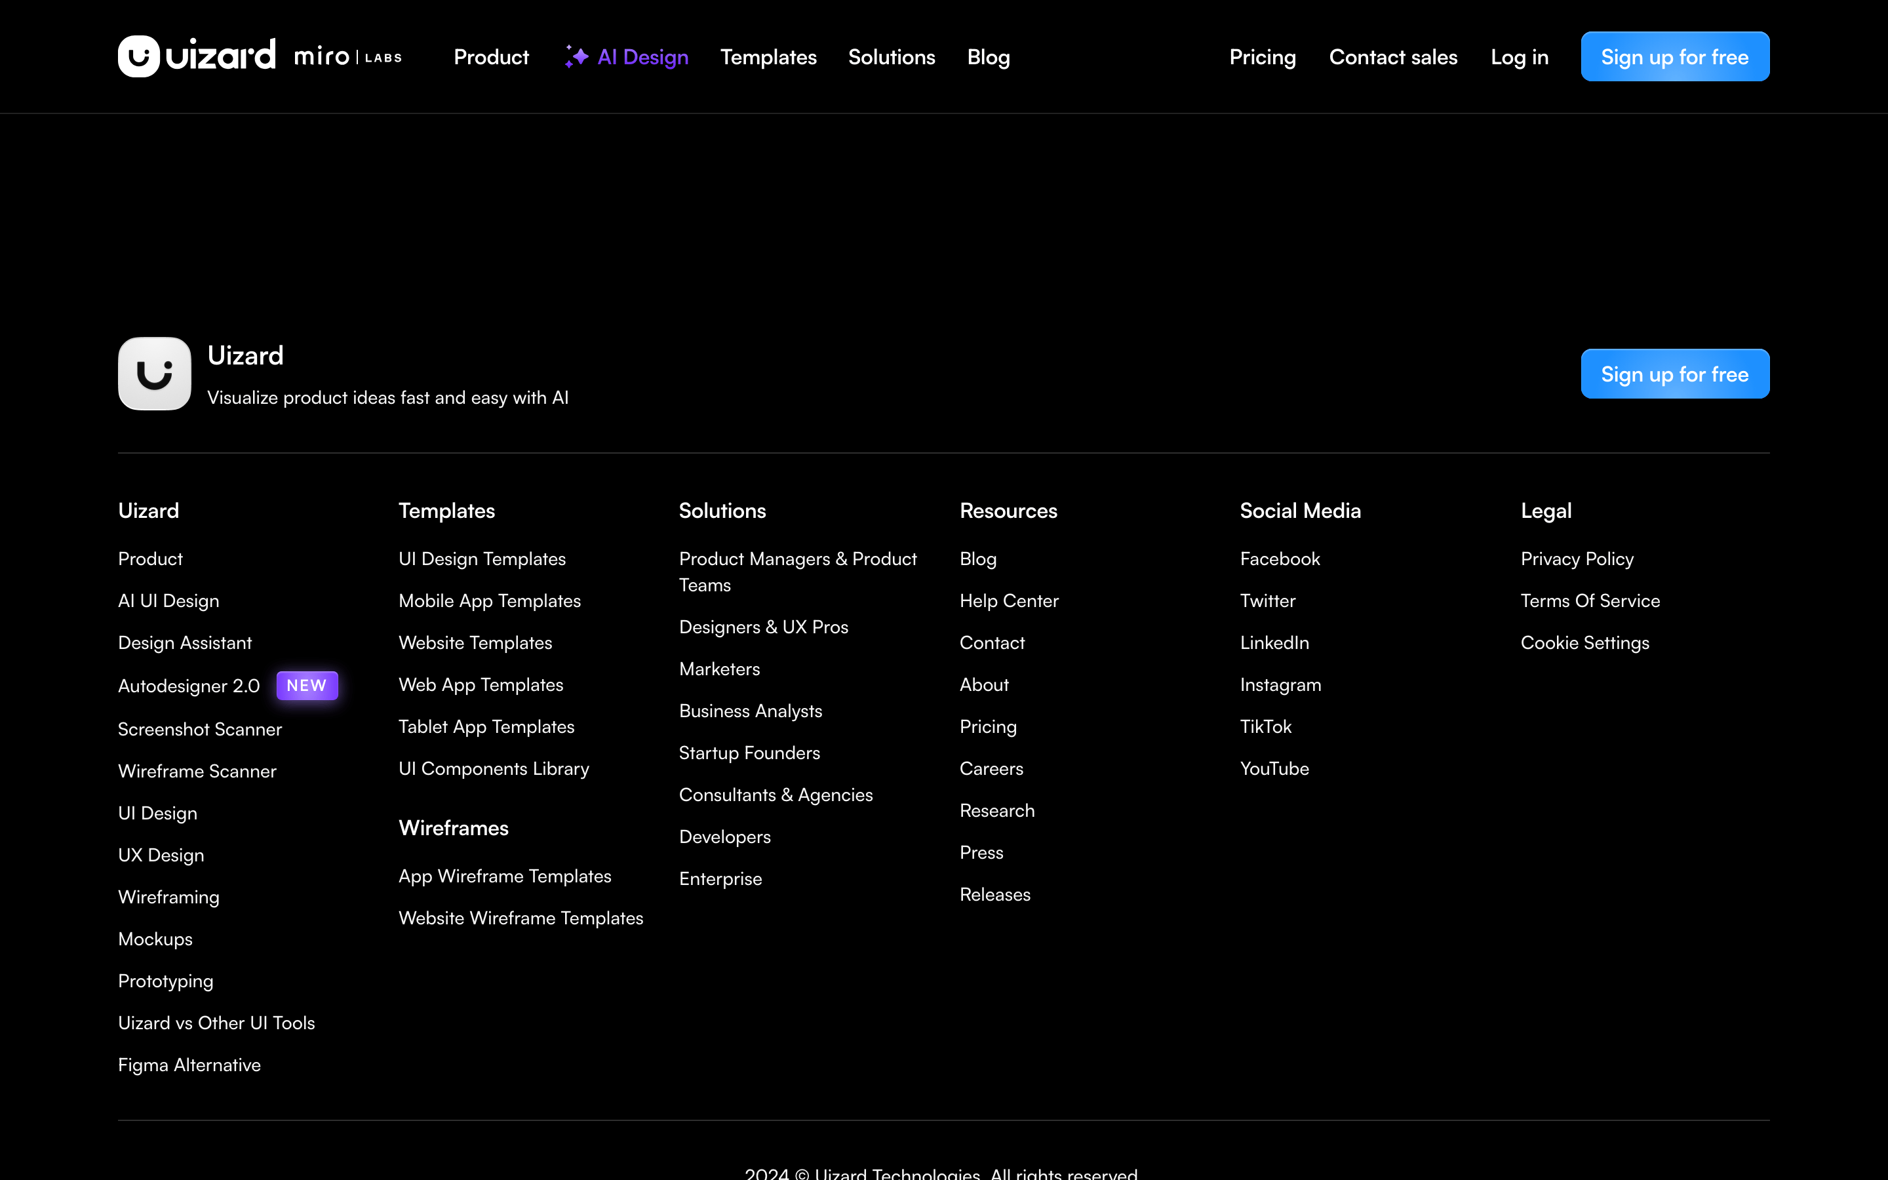This screenshot has width=1888, height=1180.
Task: Open Careers in Resources column
Action: tap(992, 769)
